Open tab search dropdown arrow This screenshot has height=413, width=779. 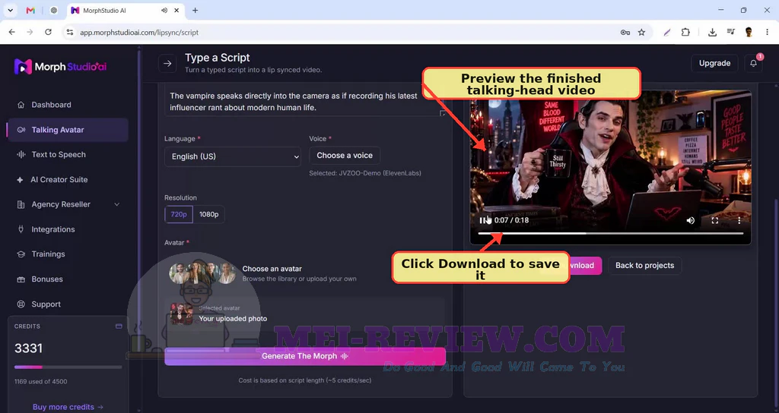pos(11,11)
